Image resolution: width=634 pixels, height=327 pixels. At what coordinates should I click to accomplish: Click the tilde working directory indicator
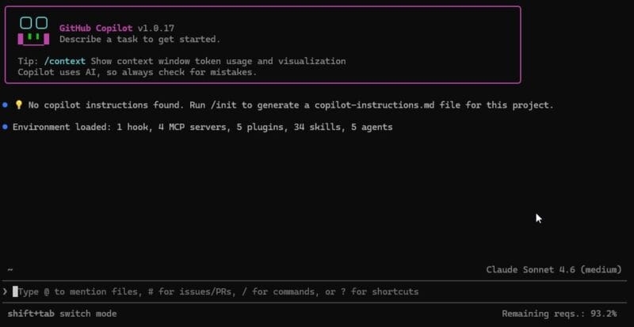tap(9, 270)
